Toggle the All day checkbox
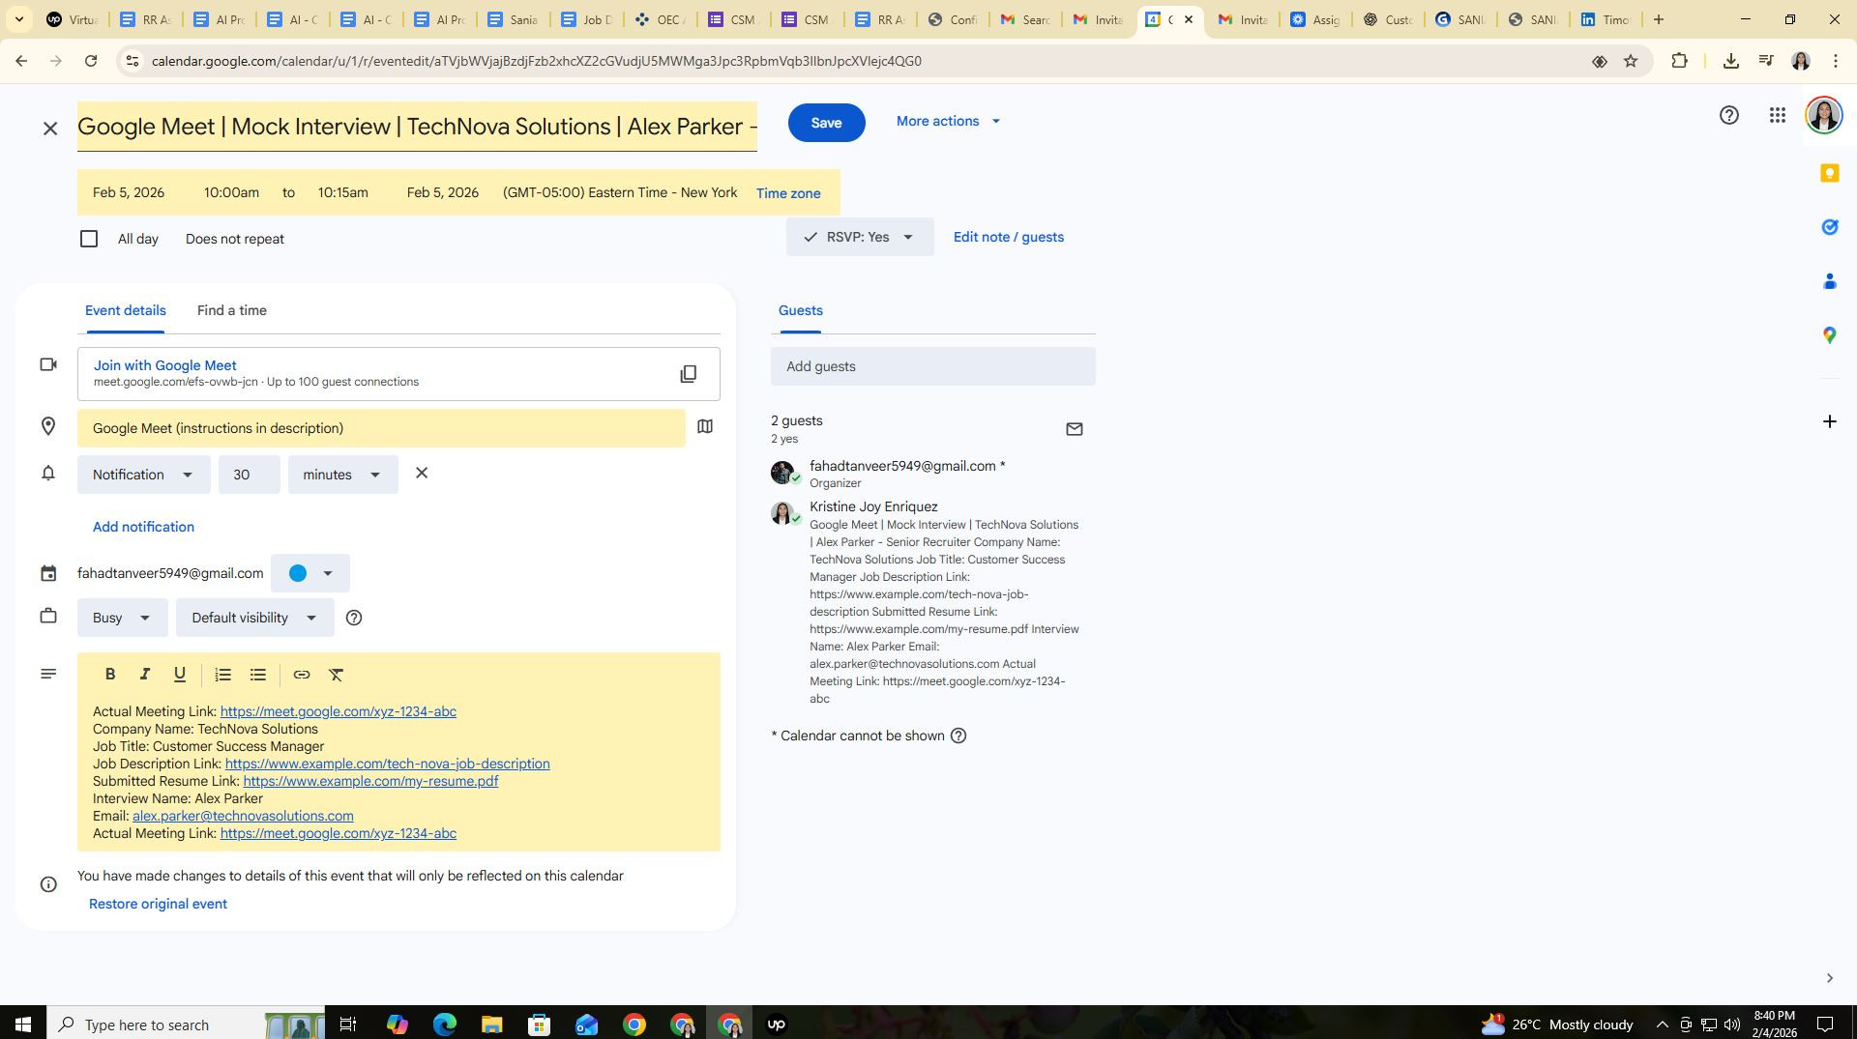 pyautogui.click(x=89, y=239)
